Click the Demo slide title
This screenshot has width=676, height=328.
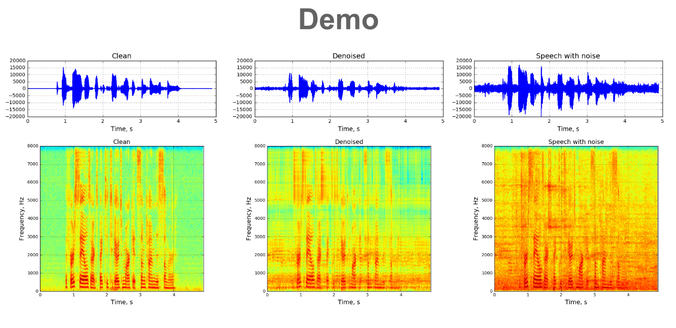(x=338, y=20)
